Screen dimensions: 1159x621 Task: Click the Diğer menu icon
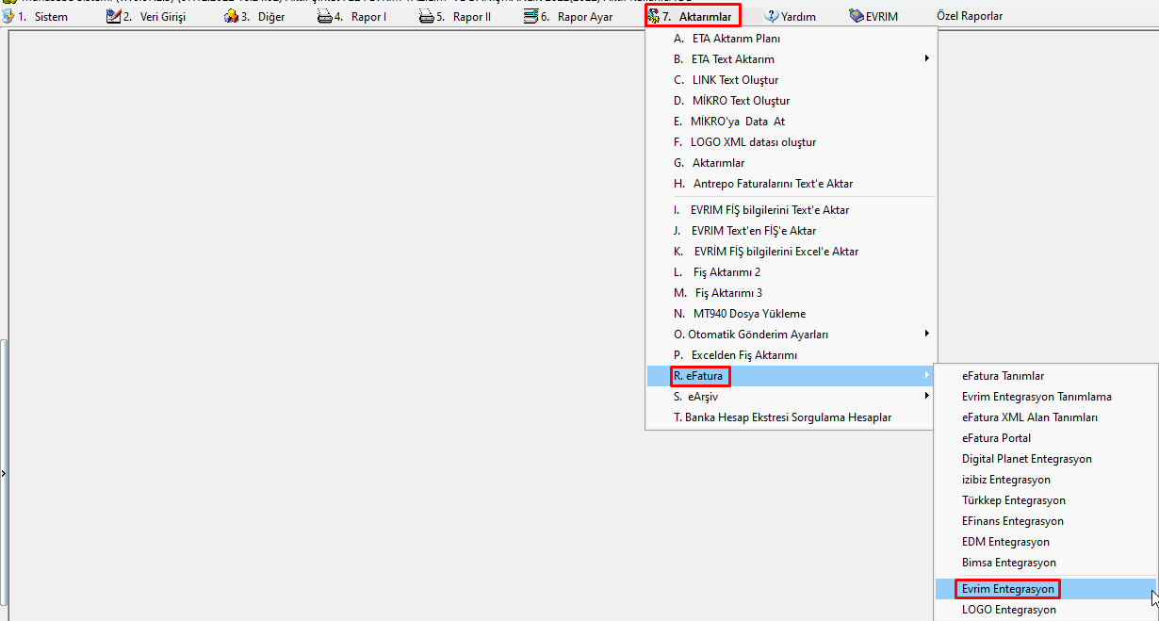[231, 16]
